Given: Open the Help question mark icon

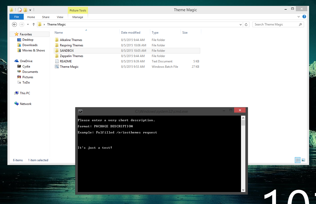Looking at the screenshot, I should click(304, 17).
